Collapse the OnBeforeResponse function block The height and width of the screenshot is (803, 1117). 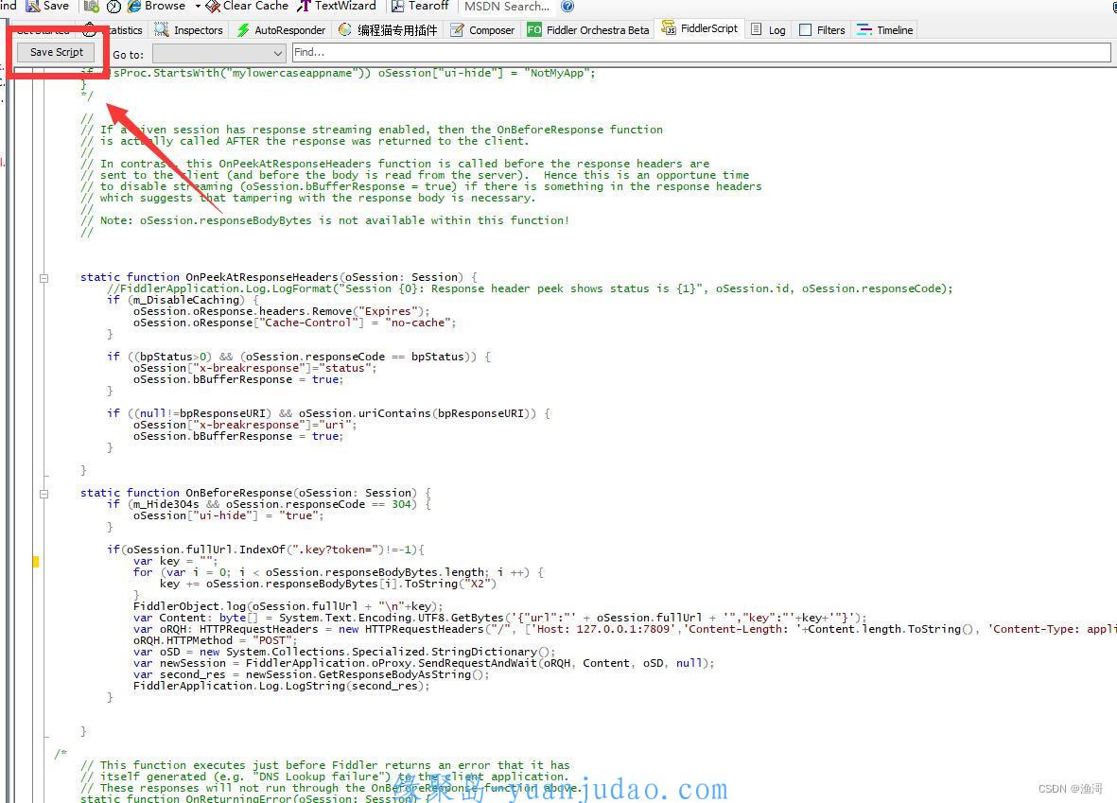click(44, 494)
